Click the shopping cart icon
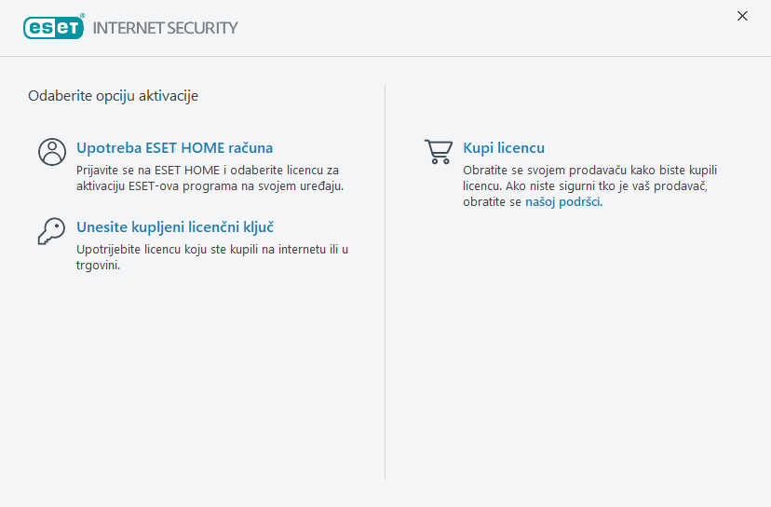This screenshot has height=507, width=771. pos(438,151)
